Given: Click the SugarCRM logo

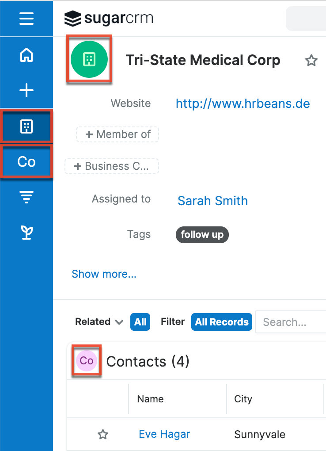Looking at the screenshot, I should pyautogui.click(x=109, y=19).
